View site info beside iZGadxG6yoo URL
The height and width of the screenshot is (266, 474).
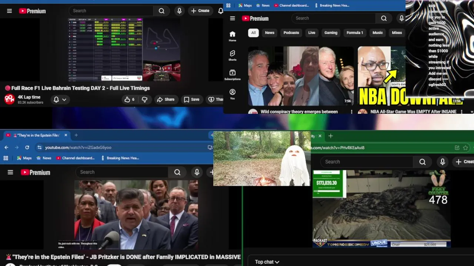(x=40, y=147)
